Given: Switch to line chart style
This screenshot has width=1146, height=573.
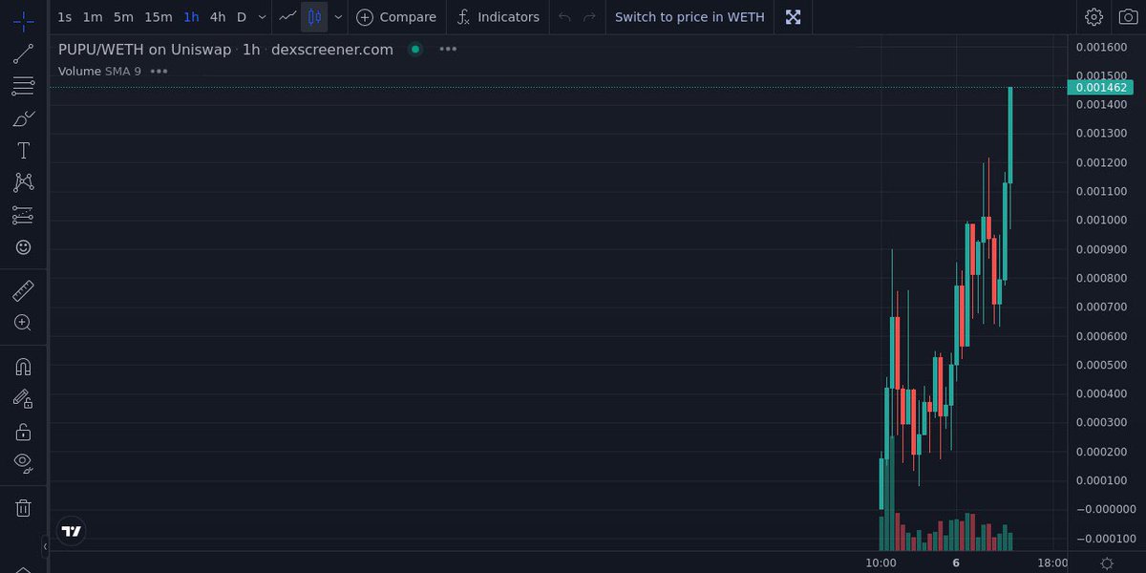Looking at the screenshot, I should (287, 17).
